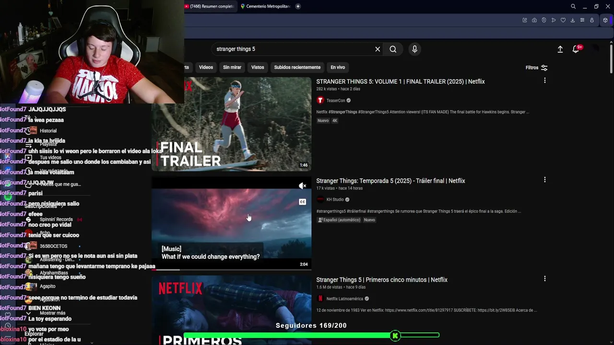This screenshot has width=614, height=345.
Task: Seek on the preview video's red progress bar
Action: click(231, 269)
